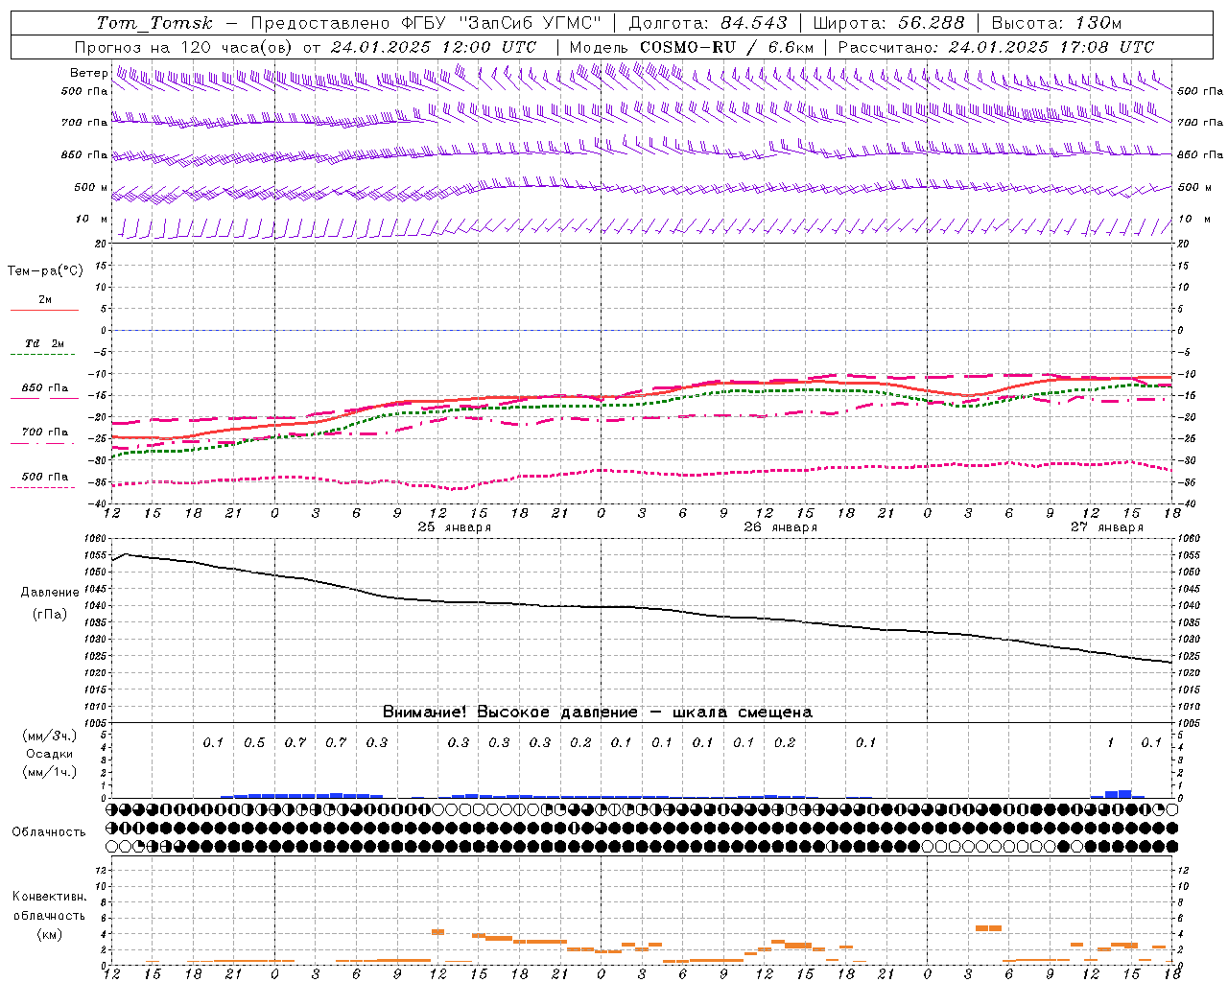1228x982 pixels.
Task: Select the Модель COSMO-RU / 6.6км label
Action: coord(691,47)
